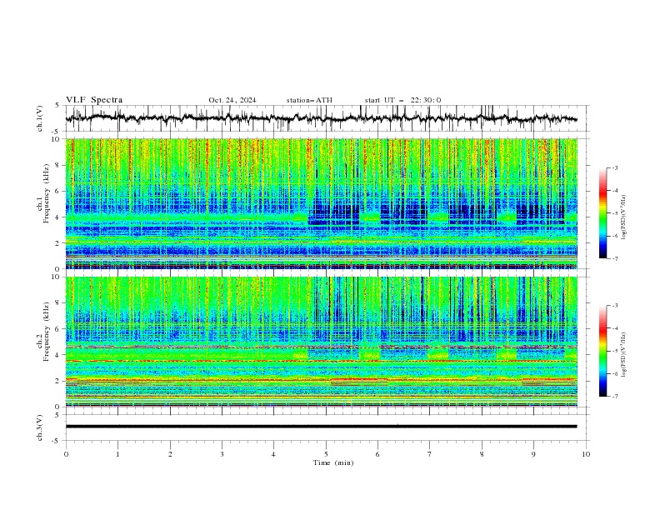
Task: Click inside the ch.1 spectrogram panel
Action: pyautogui.click(x=321, y=203)
